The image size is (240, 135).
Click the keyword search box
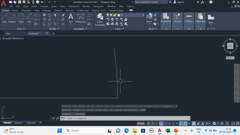click(x=151, y=2)
